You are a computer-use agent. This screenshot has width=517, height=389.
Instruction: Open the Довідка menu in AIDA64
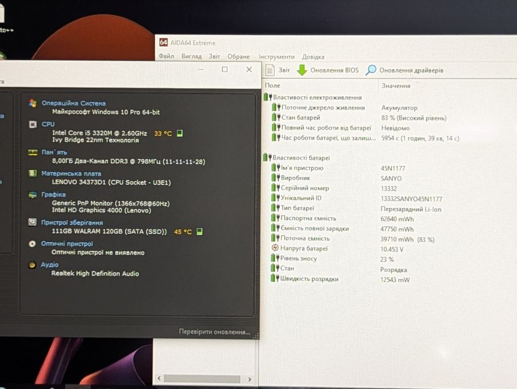[313, 57]
